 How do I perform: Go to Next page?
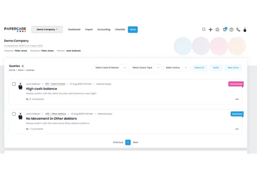click(x=136, y=142)
